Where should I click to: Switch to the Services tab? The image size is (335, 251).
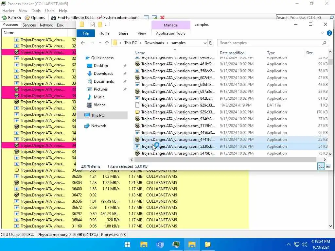[29, 25]
